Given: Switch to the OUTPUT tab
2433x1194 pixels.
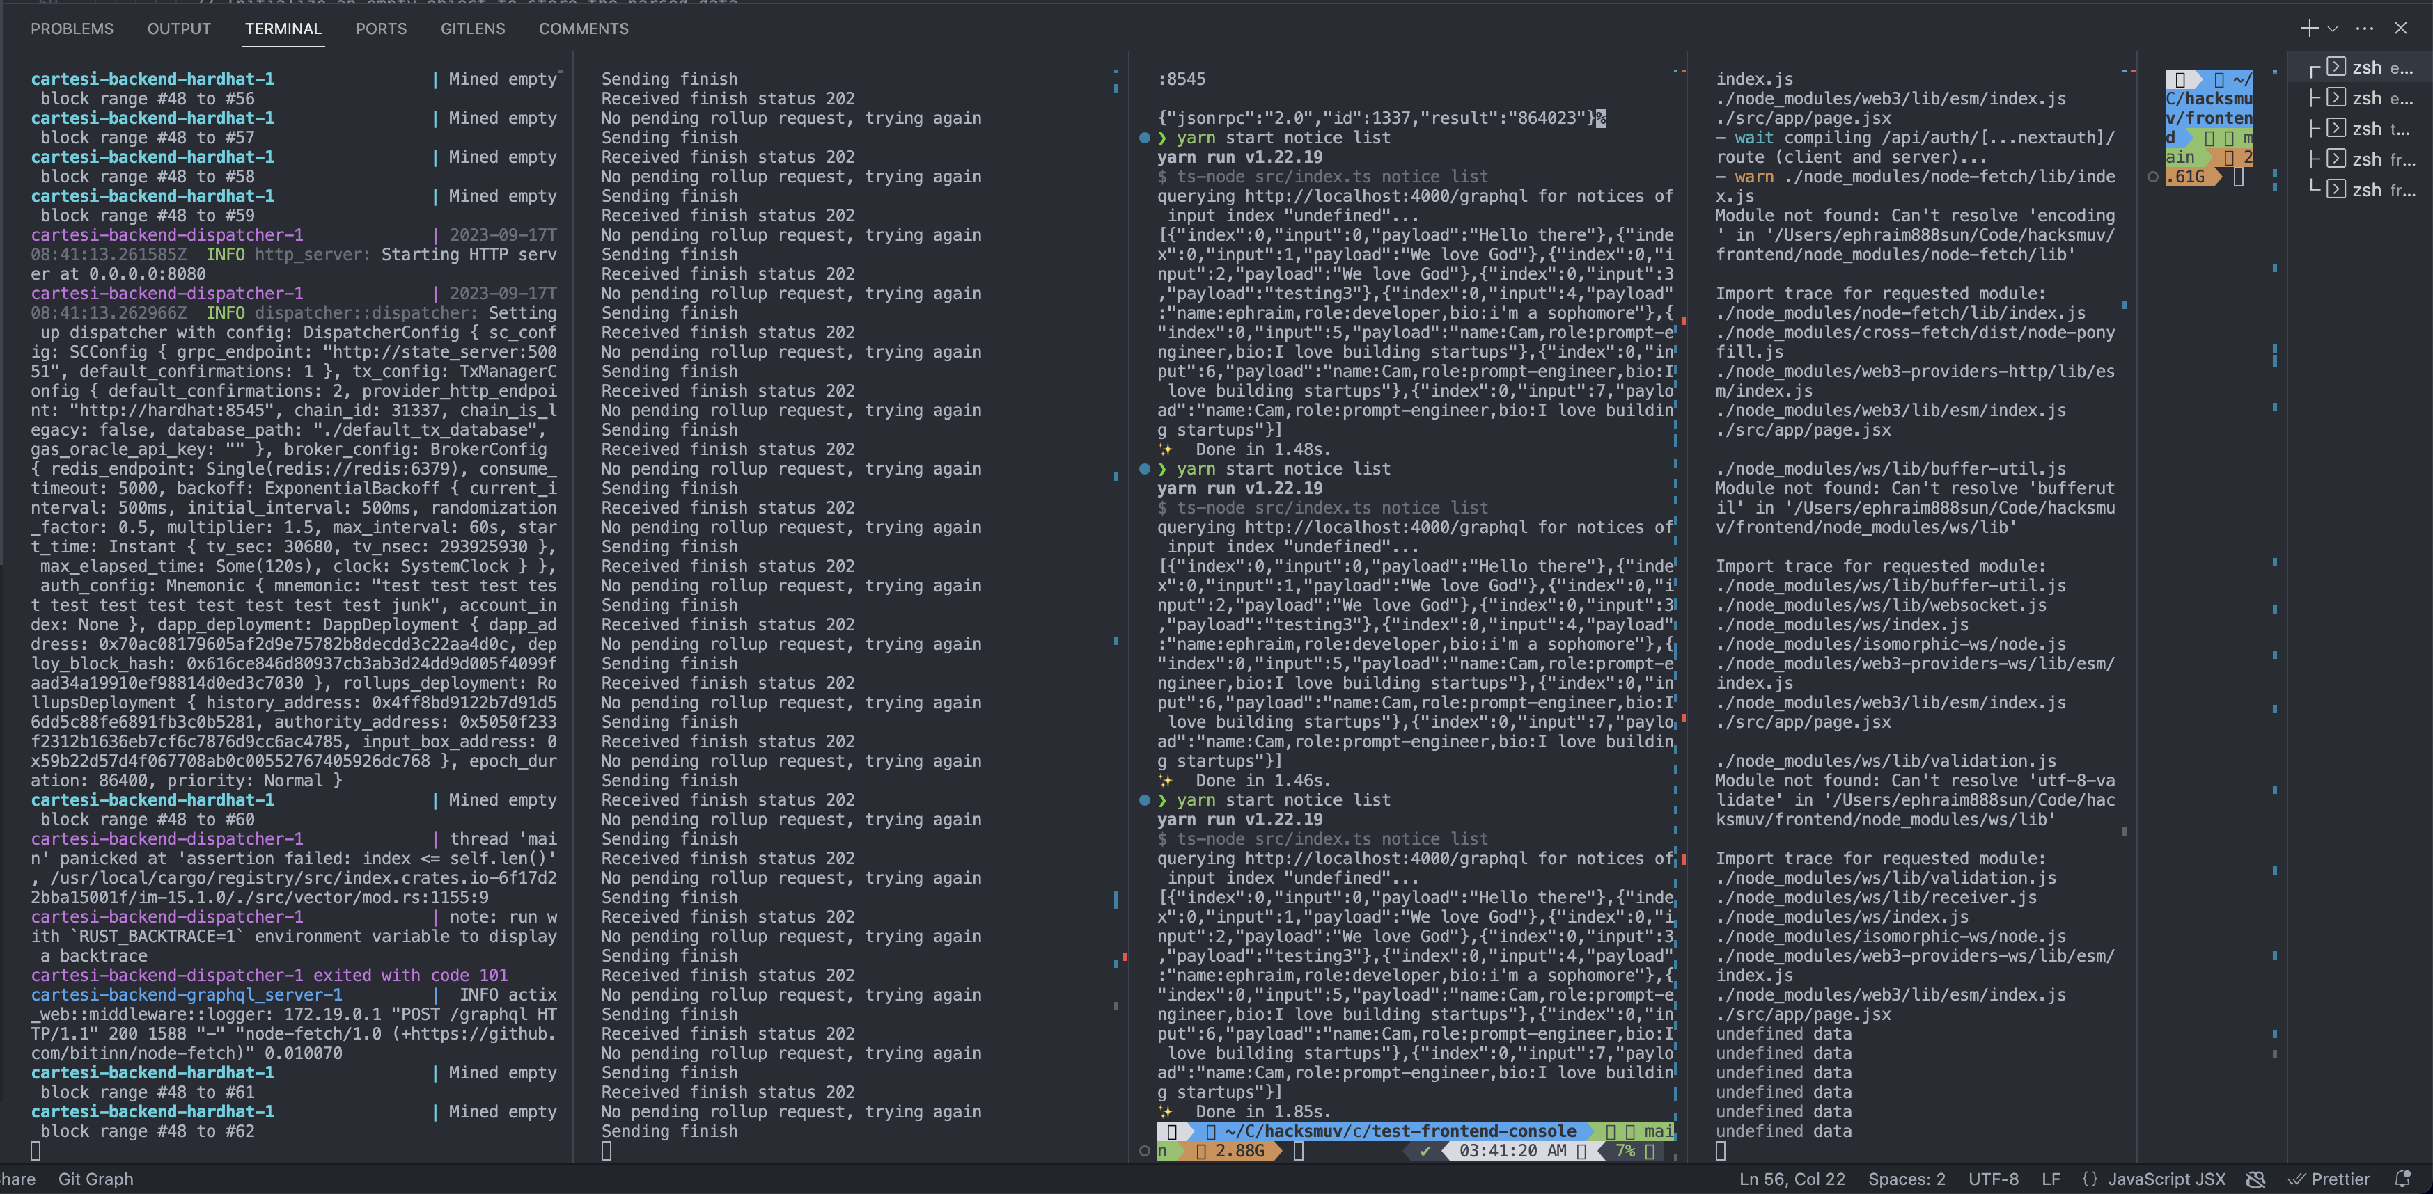Looking at the screenshot, I should point(178,29).
